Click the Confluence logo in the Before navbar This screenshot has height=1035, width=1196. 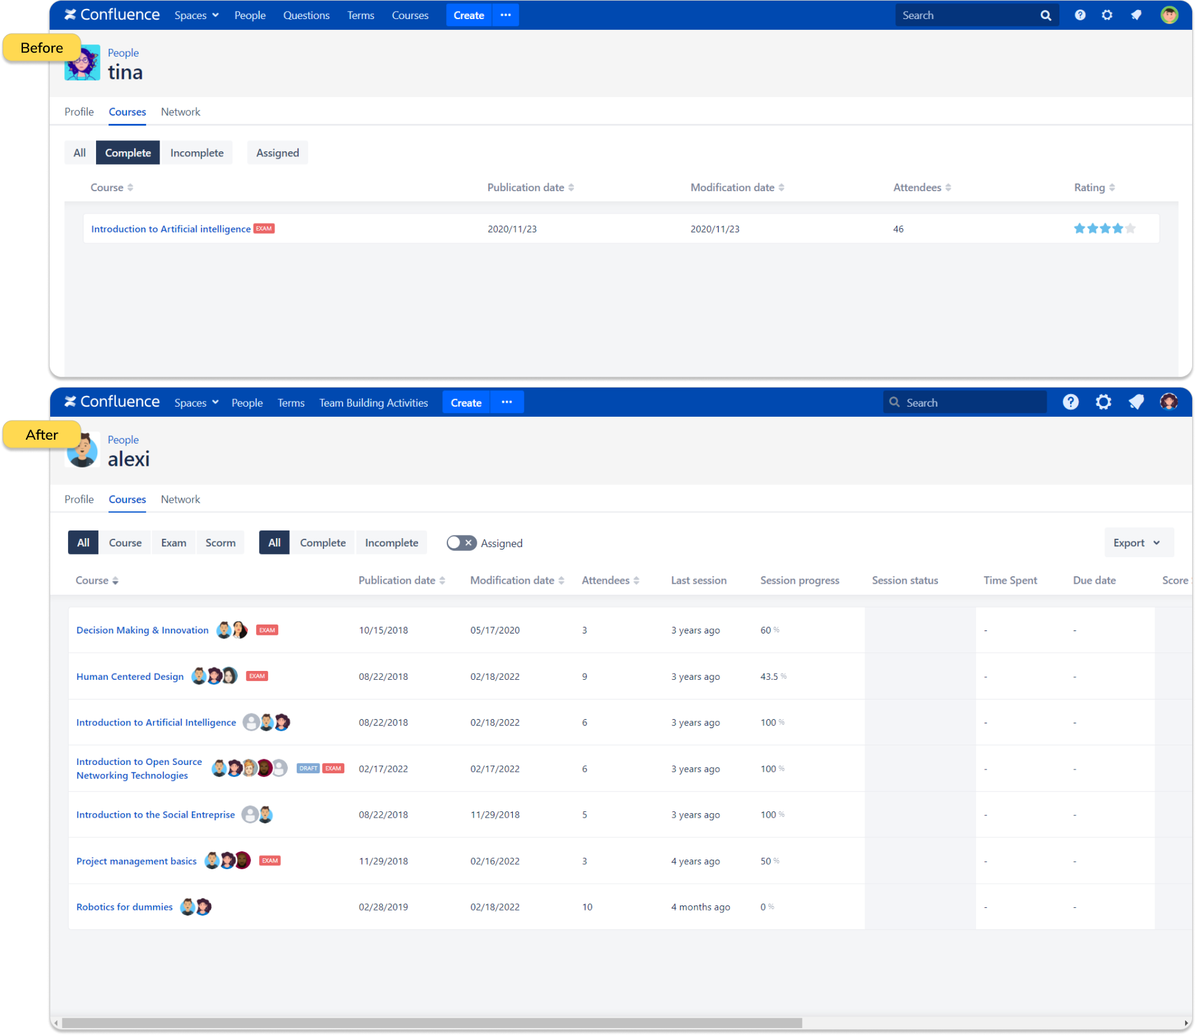[x=112, y=15]
